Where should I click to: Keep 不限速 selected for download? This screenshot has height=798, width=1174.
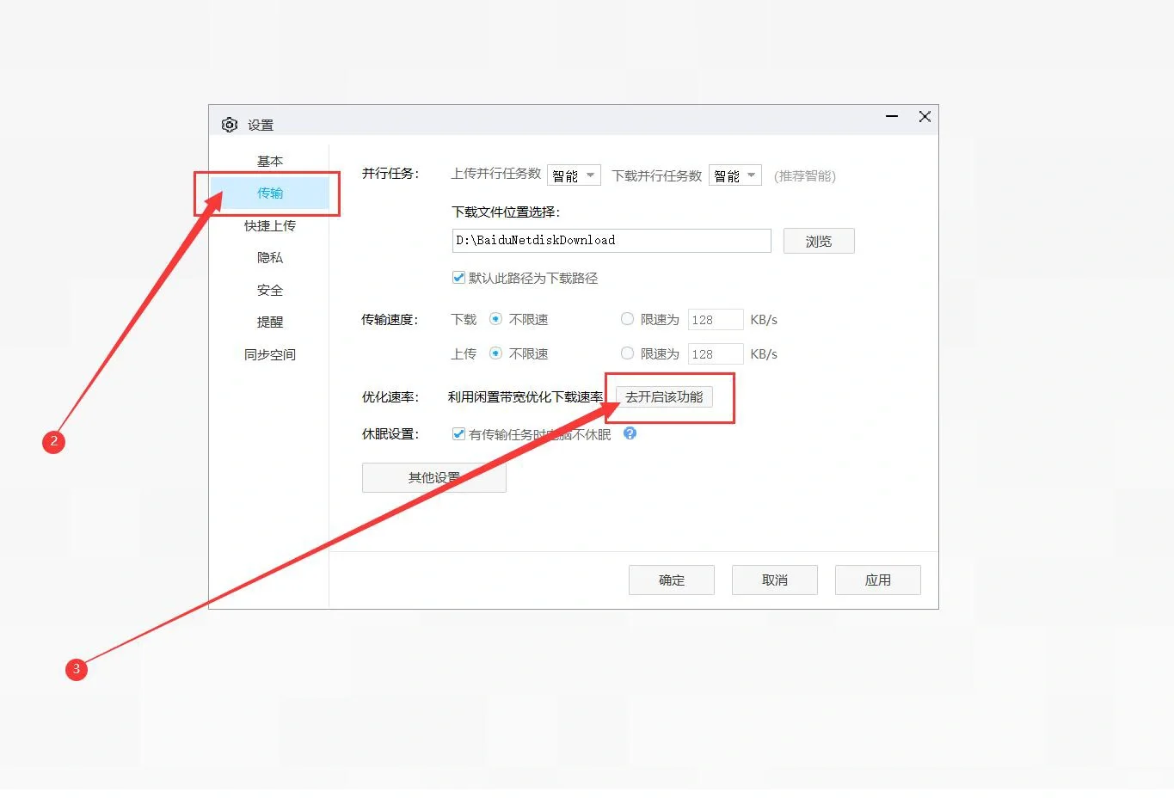click(495, 318)
